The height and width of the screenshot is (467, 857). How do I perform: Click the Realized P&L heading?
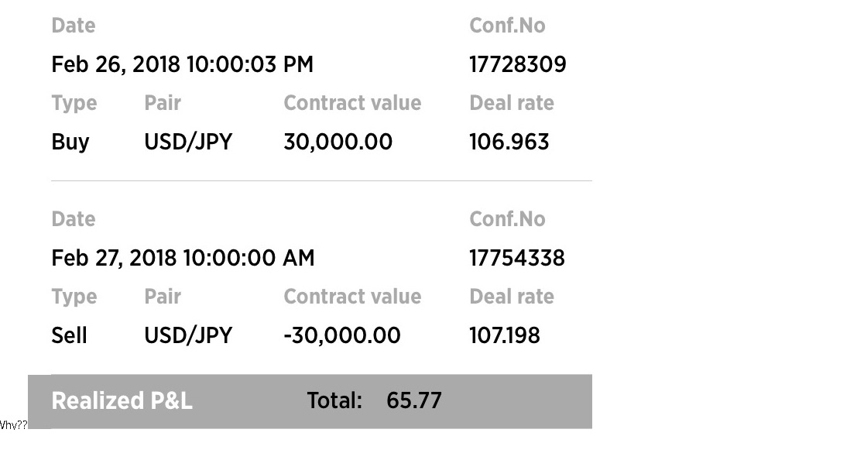pyautogui.click(x=122, y=400)
